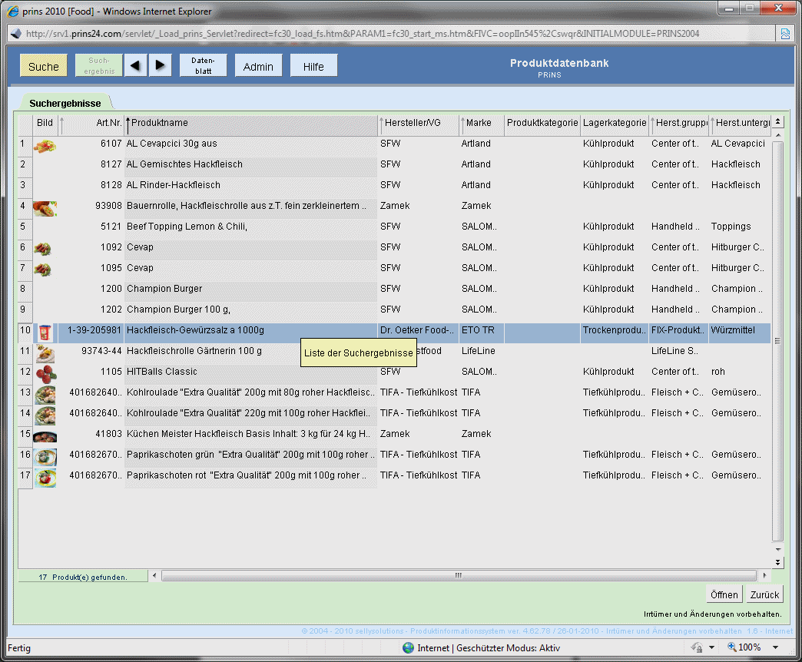The width and height of the screenshot is (802, 662).
Task: Click the Bauernrolle product image in row 4
Action: [x=45, y=207]
